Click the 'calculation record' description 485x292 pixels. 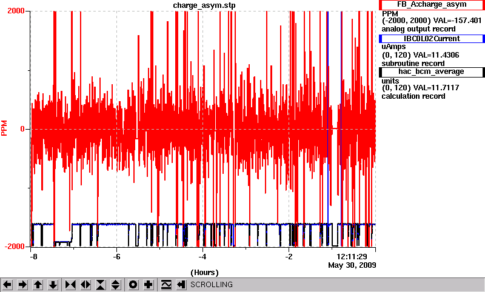click(x=413, y=96)
